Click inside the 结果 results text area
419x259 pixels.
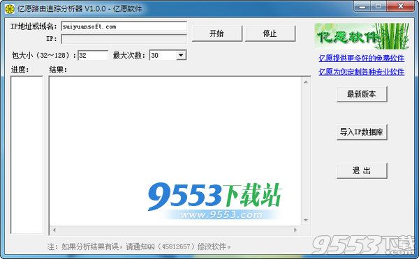tap(175, 151)
